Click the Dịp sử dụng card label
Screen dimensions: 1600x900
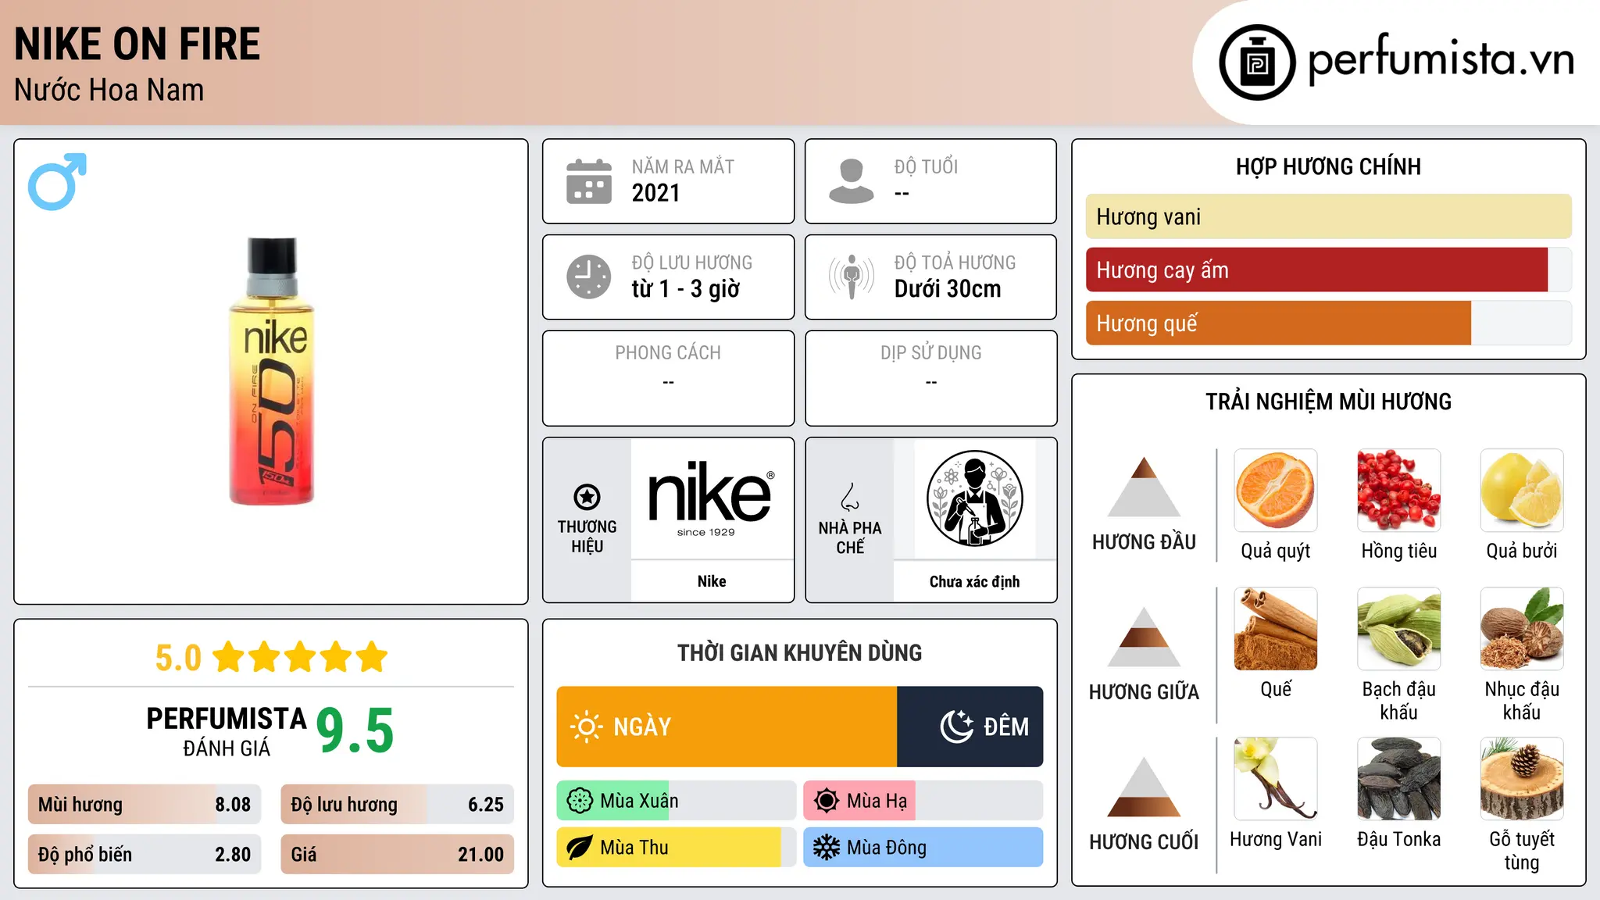pos(931,352)
